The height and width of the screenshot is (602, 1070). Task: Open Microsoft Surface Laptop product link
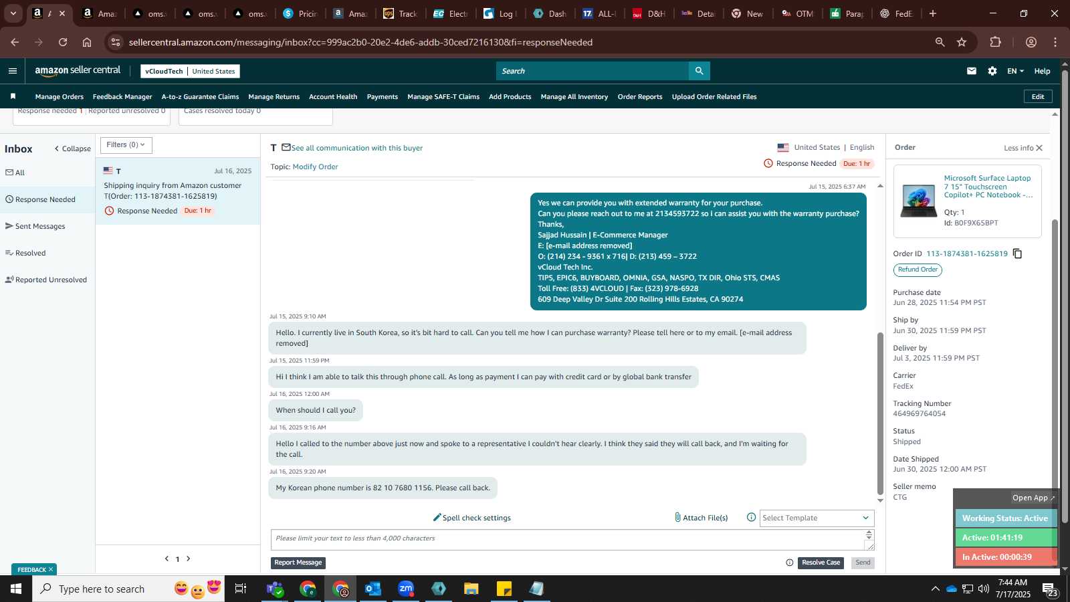coord(988,187)
